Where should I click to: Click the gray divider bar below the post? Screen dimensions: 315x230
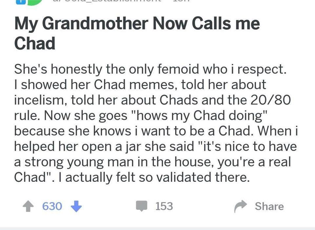tap(157, 229)
